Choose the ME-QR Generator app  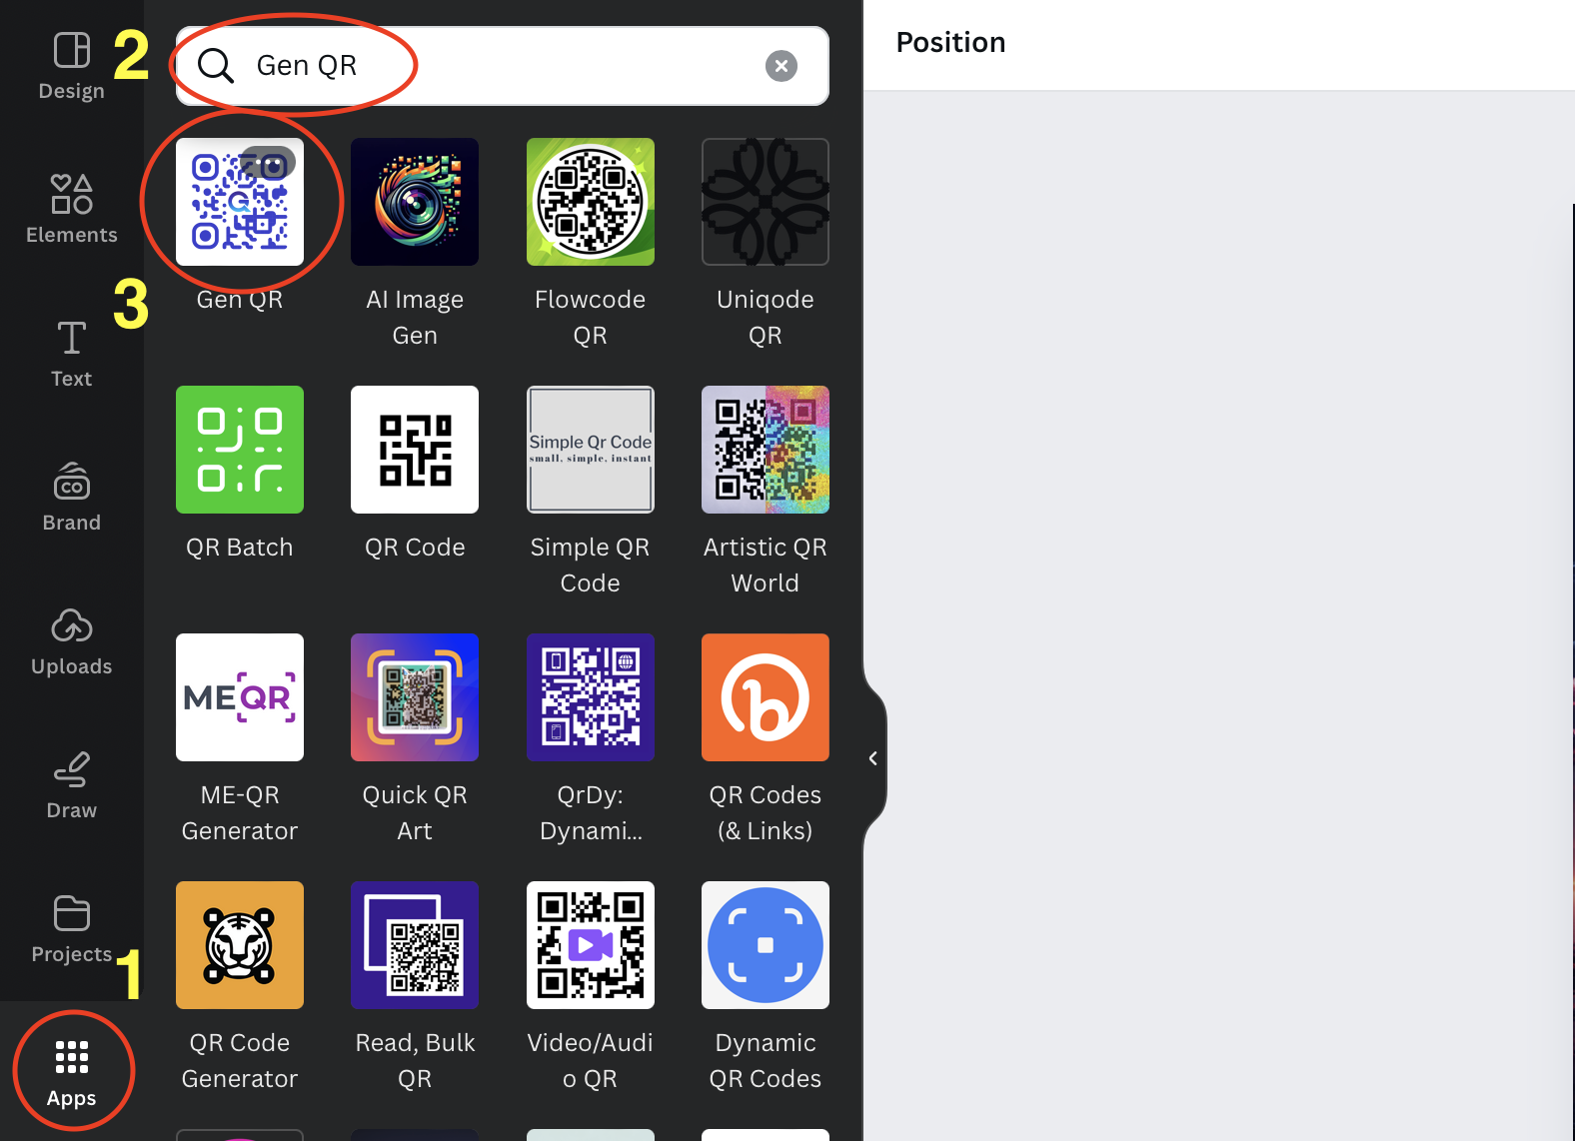point(240,697)
